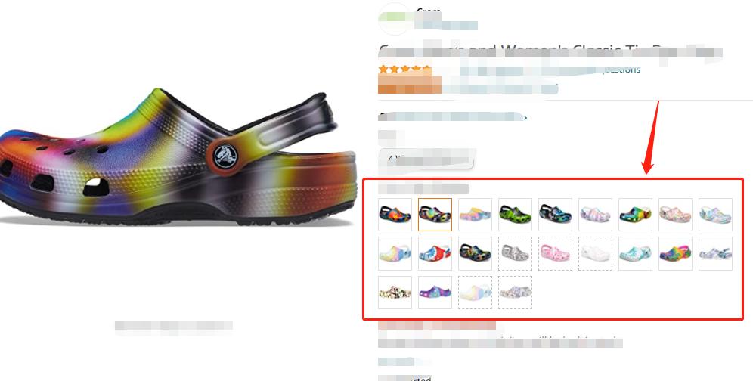753x381 pixels.
Task: Pick the rainbow clog with pink strap
Action: click(x=675, y=253)
